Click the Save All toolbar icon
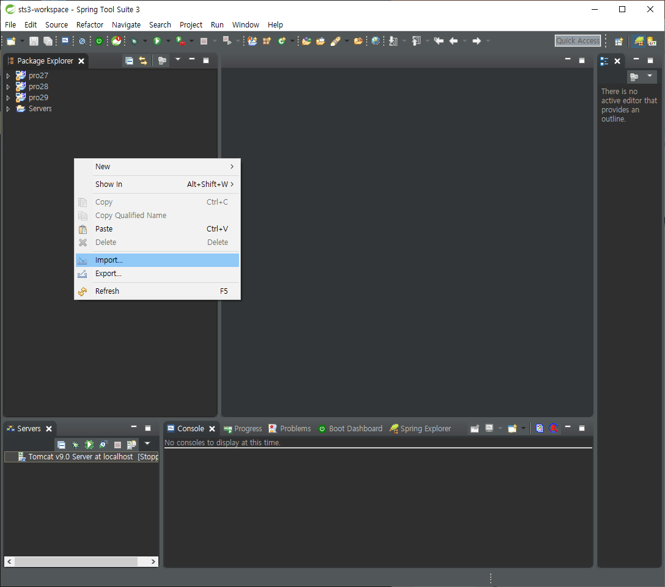665x587 pixels. click(48, 41)
